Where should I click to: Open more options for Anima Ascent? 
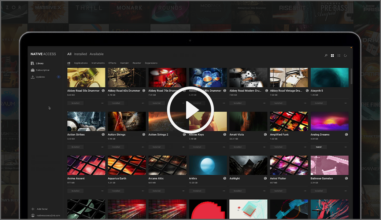(x=102, y=191)
